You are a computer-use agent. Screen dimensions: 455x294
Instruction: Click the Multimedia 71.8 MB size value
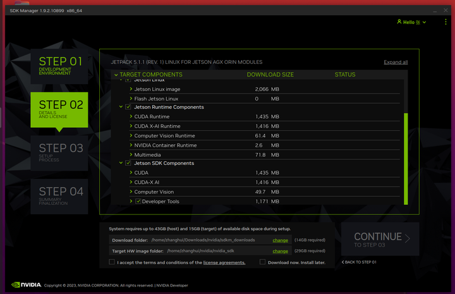click(267, 155)
